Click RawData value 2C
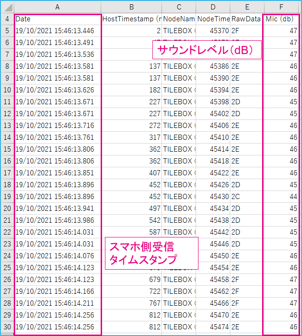Image resolution: width=302 pixels, height=336 pixels. pyautogui.click(x=247, y=197)
